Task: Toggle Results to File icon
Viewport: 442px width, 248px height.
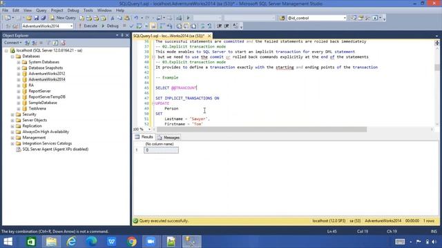Action: (x=193, y=26)
